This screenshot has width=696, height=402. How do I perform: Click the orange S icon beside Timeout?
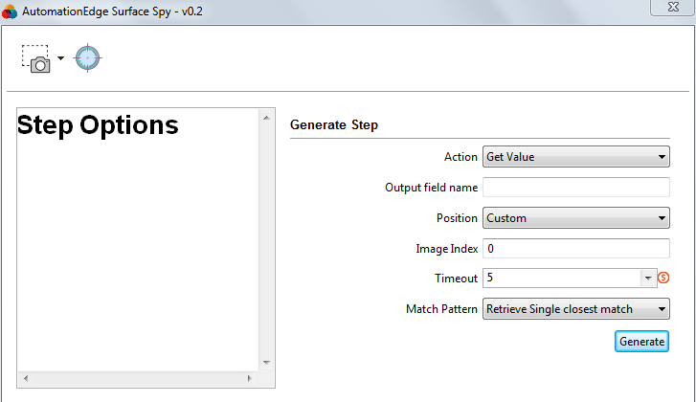[663, 278]
